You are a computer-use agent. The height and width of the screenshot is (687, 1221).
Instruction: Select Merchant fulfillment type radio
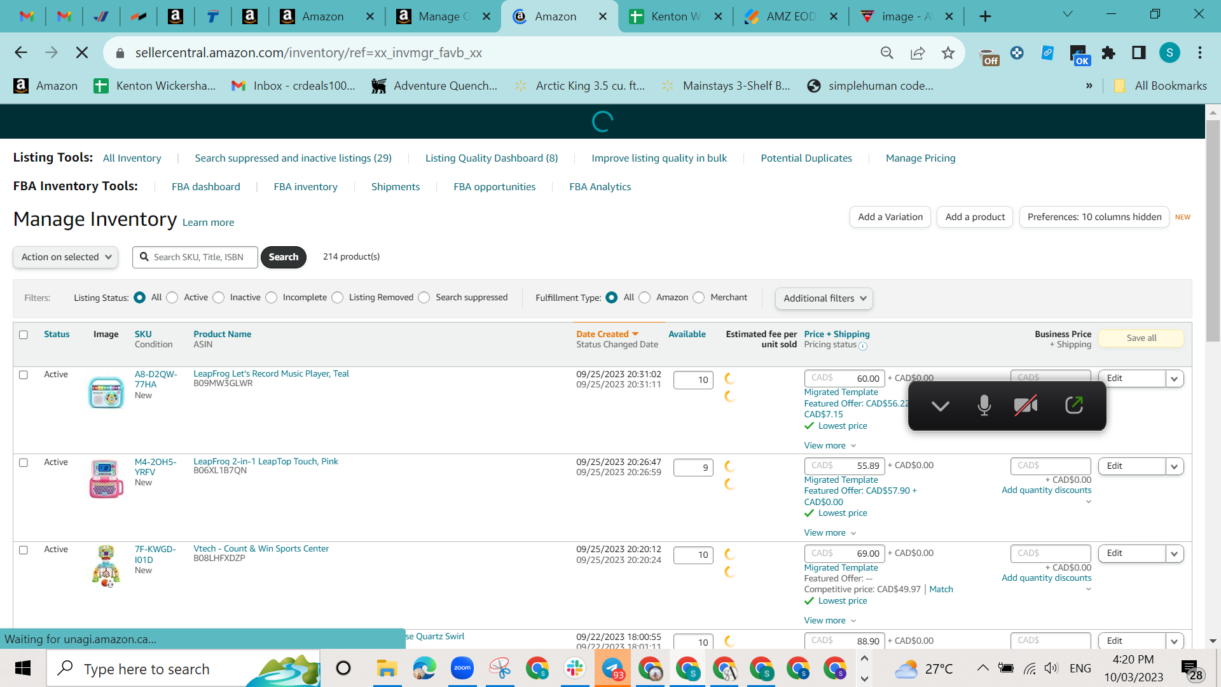coord(699,298)
